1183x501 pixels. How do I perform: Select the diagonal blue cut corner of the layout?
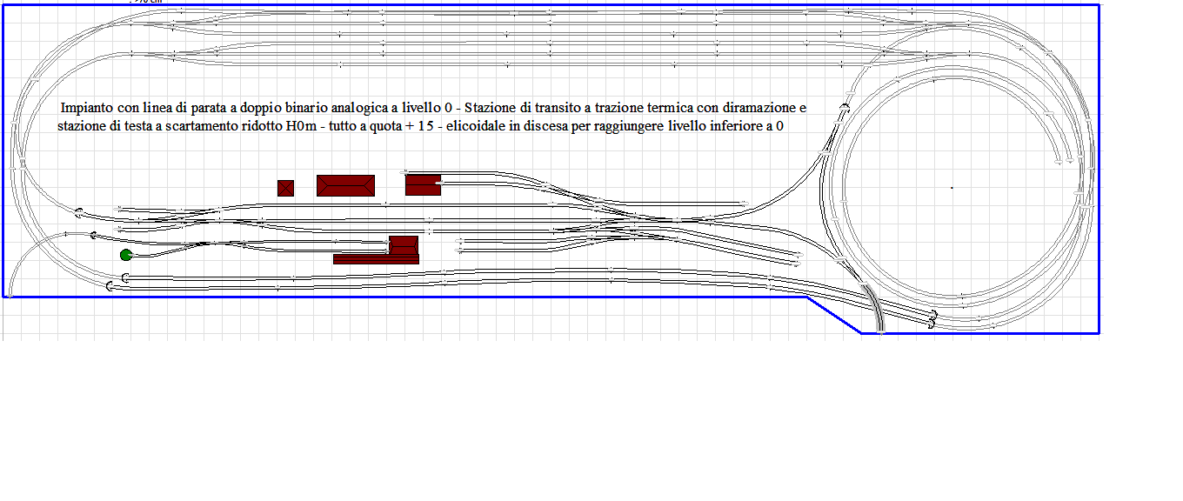(x=835, y=313)
